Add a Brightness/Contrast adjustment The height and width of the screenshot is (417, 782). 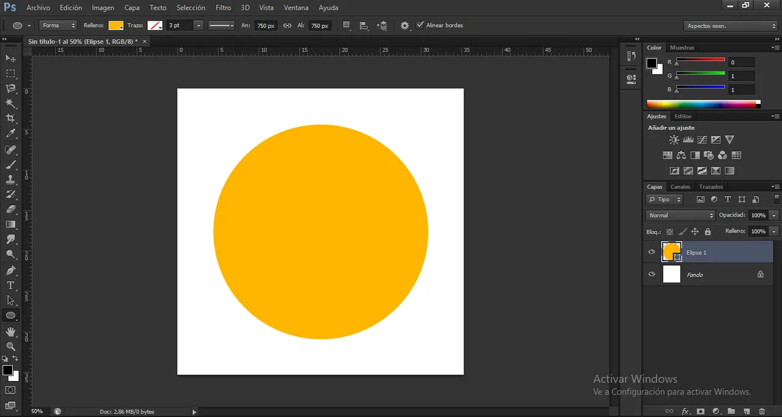pyautogui.click(x=674, y=140)
